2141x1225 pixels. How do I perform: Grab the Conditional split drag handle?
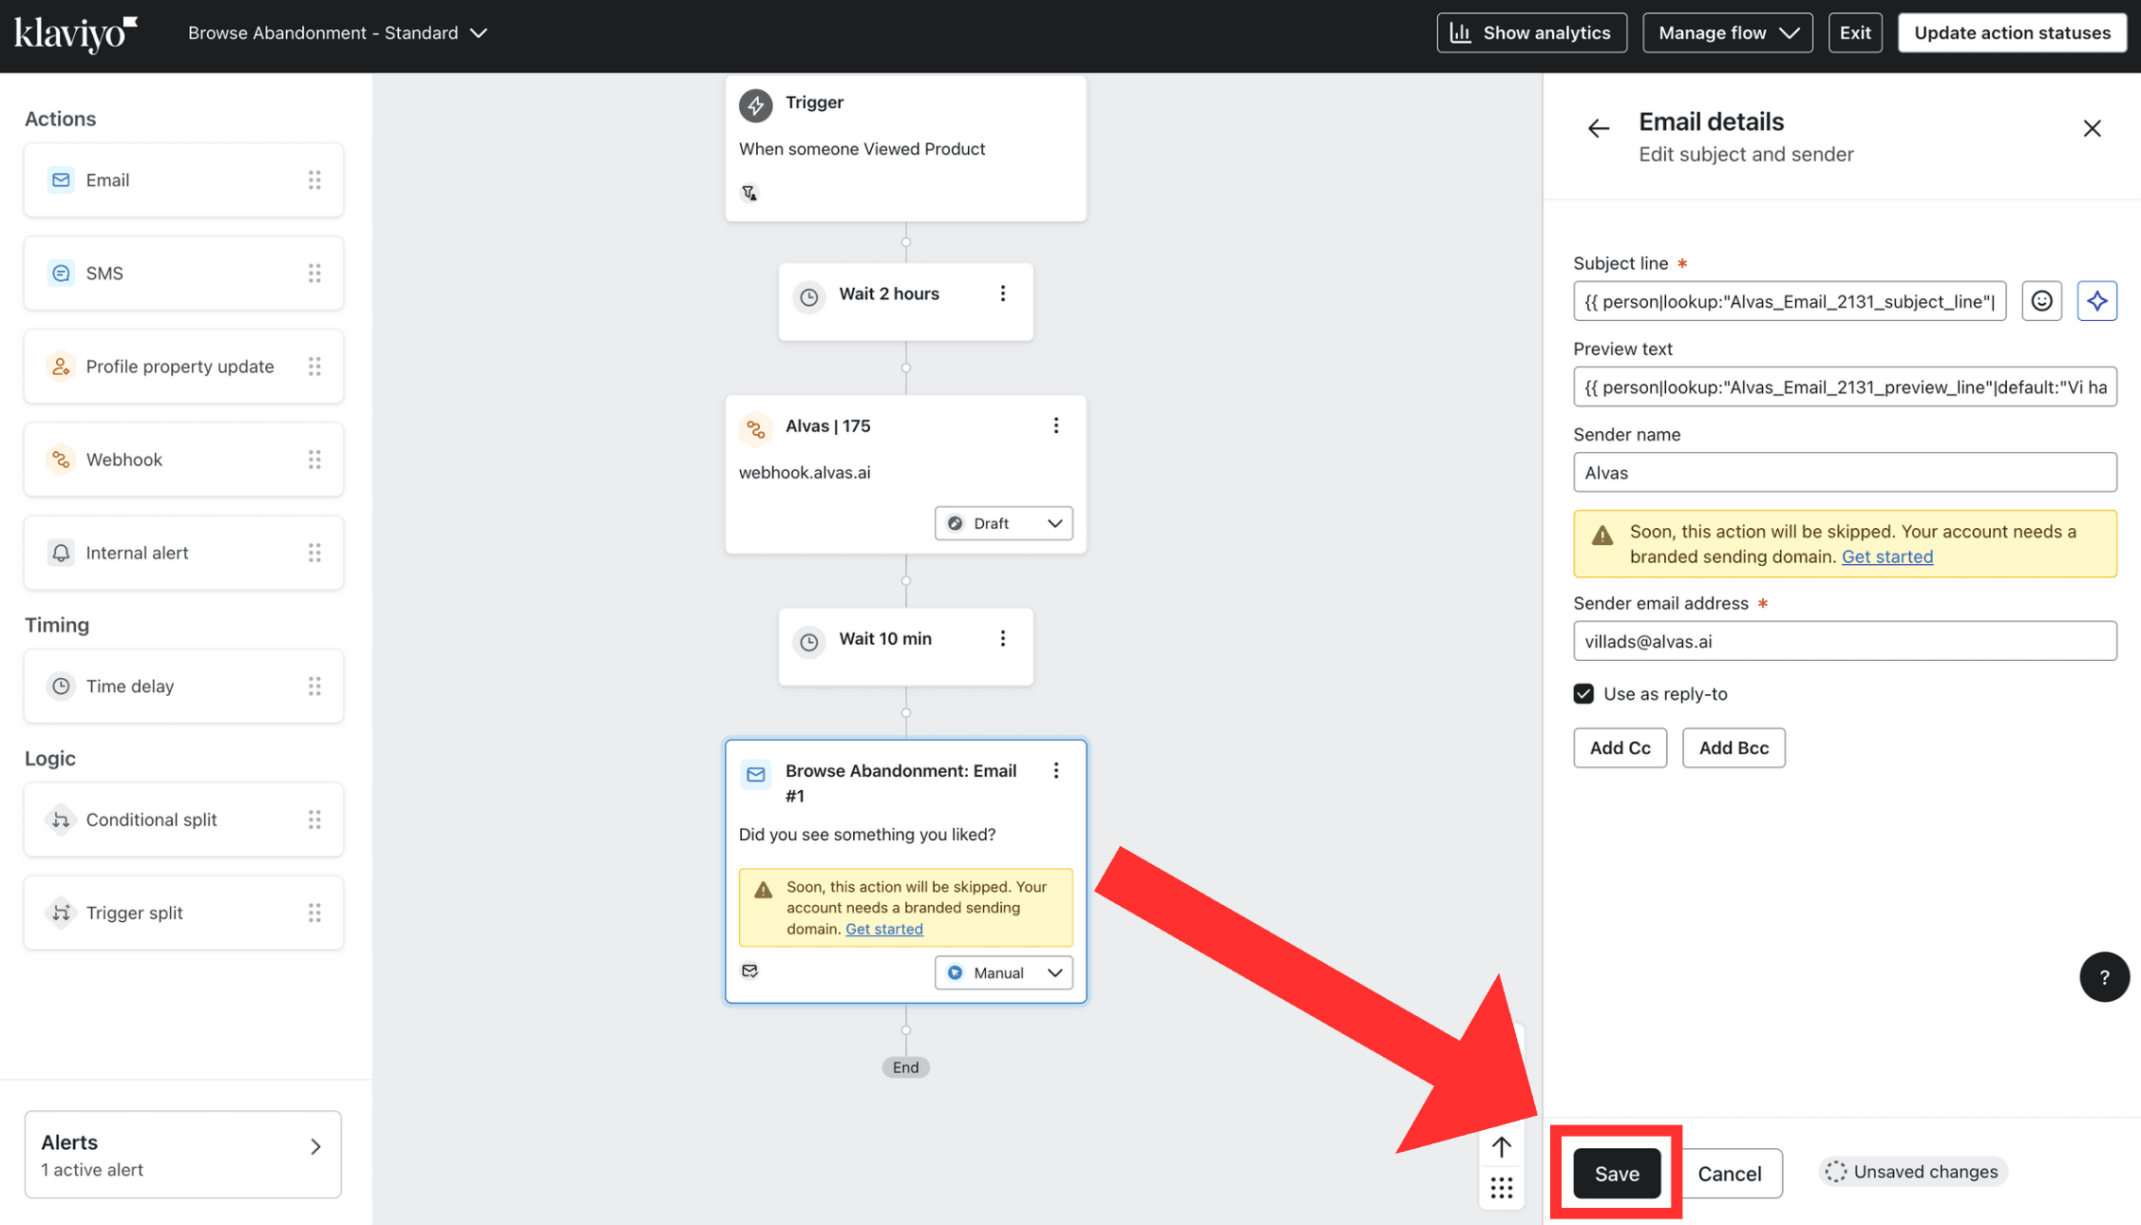[x=314, y=820]
